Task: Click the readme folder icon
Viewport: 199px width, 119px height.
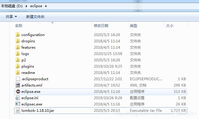Action: point(18,73)
